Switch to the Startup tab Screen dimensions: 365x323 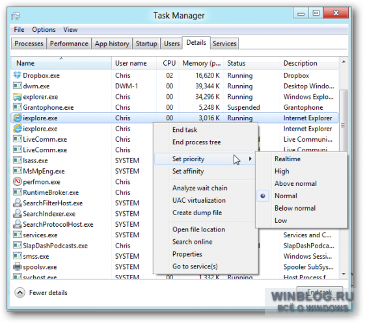pyautogui.click(x=146, y=44)
